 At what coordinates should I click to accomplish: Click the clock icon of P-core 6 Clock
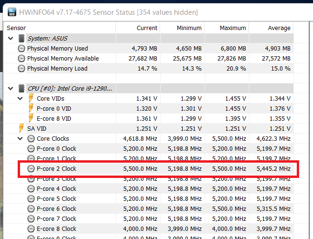pyautogui.click(x=31, y=208)
